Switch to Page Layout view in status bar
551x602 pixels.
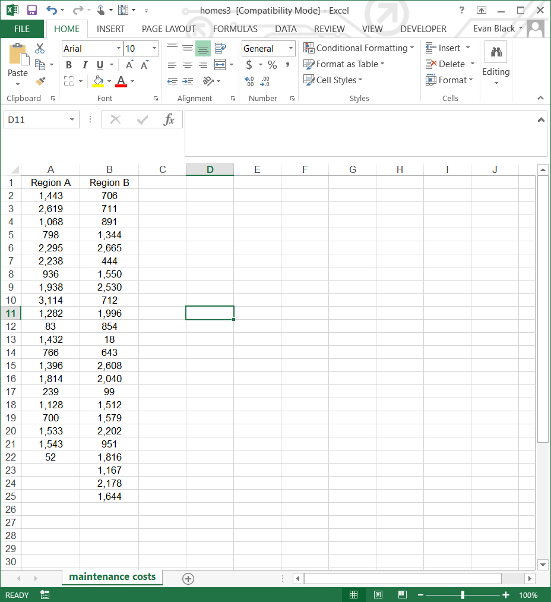378,595
